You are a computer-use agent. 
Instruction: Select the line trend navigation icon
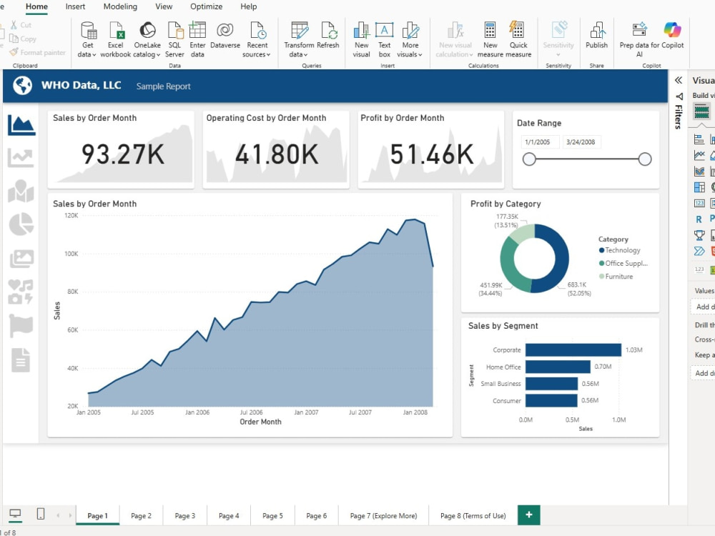click(x=21, y=158)
